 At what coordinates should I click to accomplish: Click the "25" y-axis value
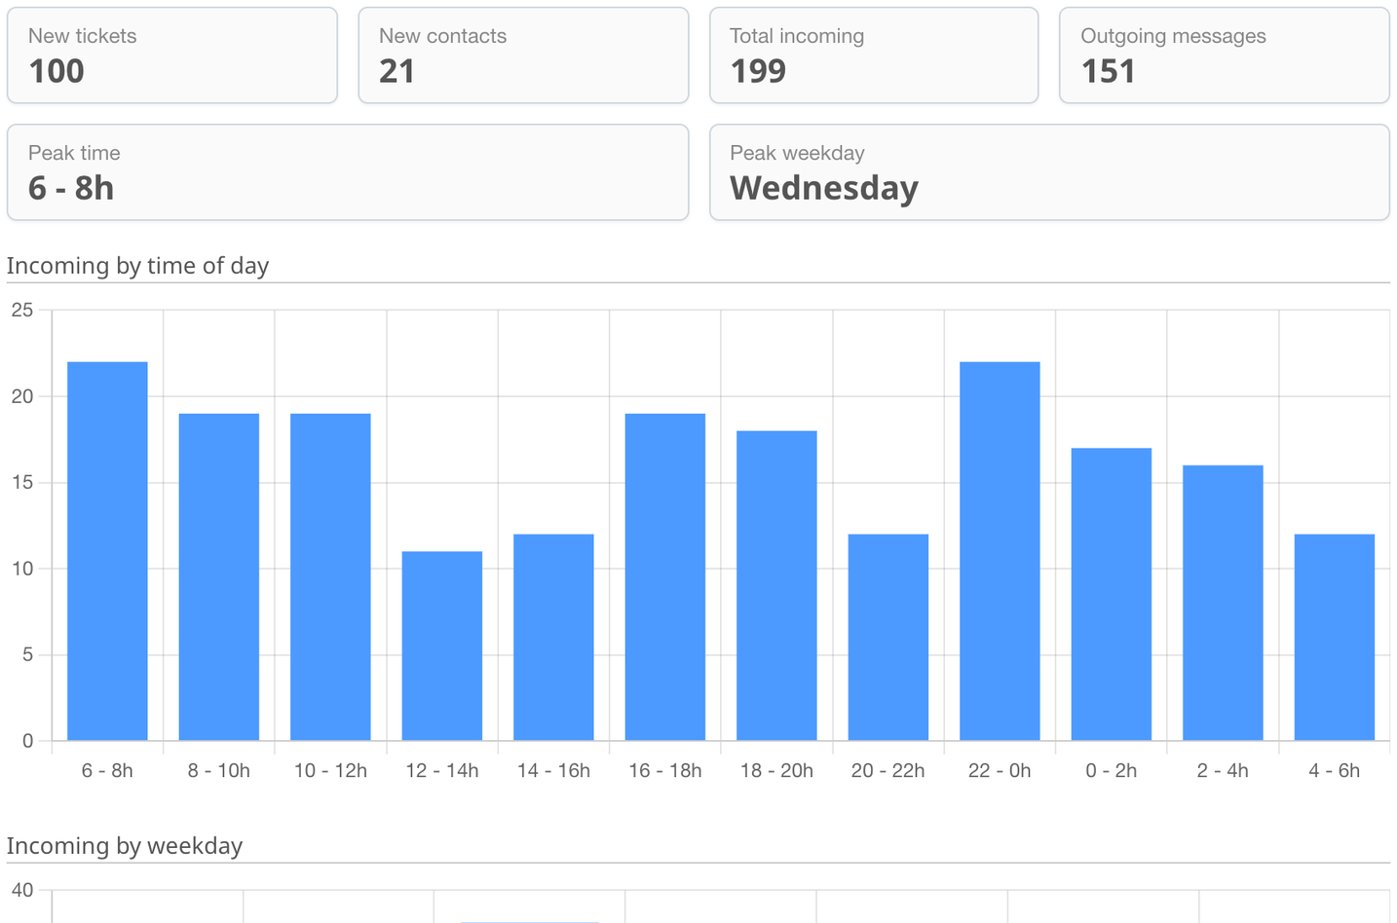pos(22,310)
